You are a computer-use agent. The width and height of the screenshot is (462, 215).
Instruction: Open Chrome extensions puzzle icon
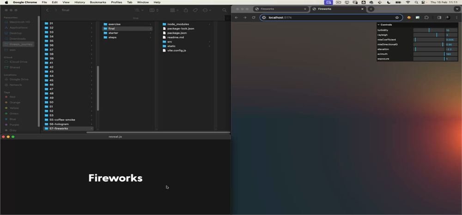426,18
